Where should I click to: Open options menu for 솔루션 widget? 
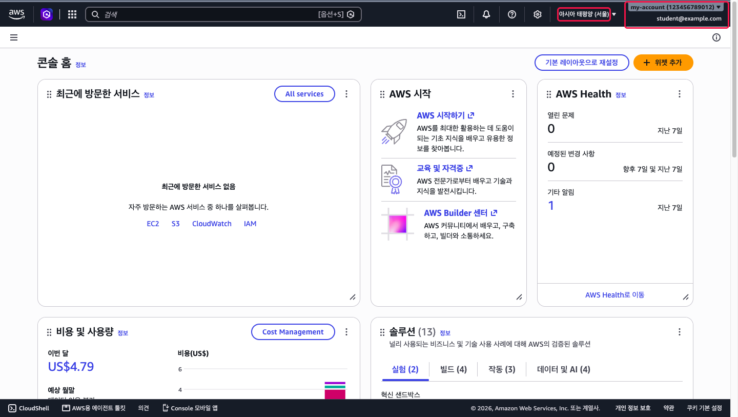[x=680, y=332]
